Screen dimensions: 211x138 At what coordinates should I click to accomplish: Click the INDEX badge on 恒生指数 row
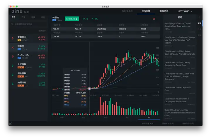[21, 77]
